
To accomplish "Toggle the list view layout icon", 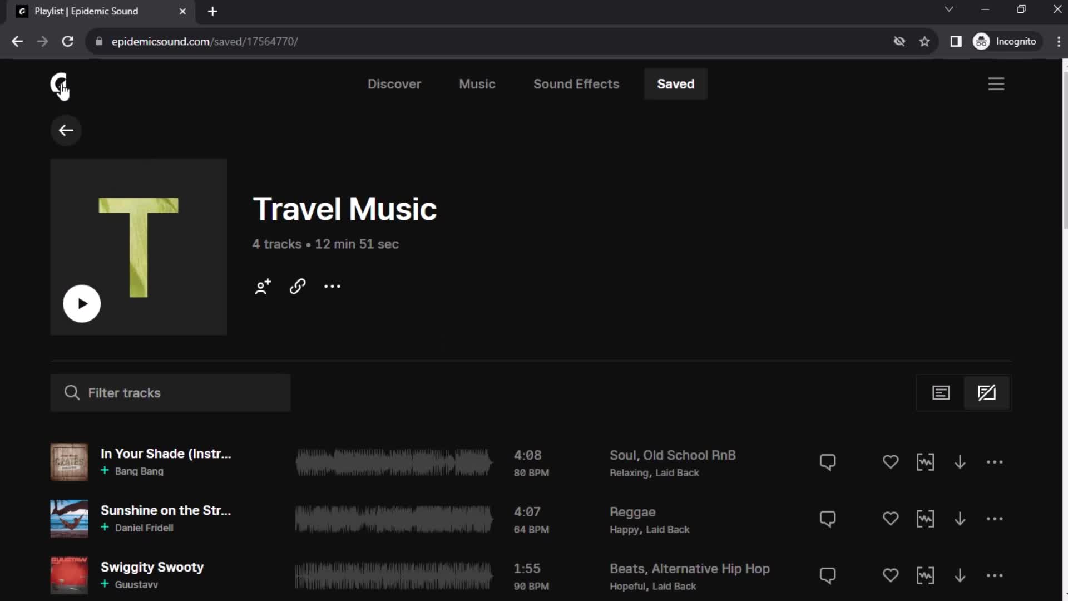I will click(x=941, y=392).
